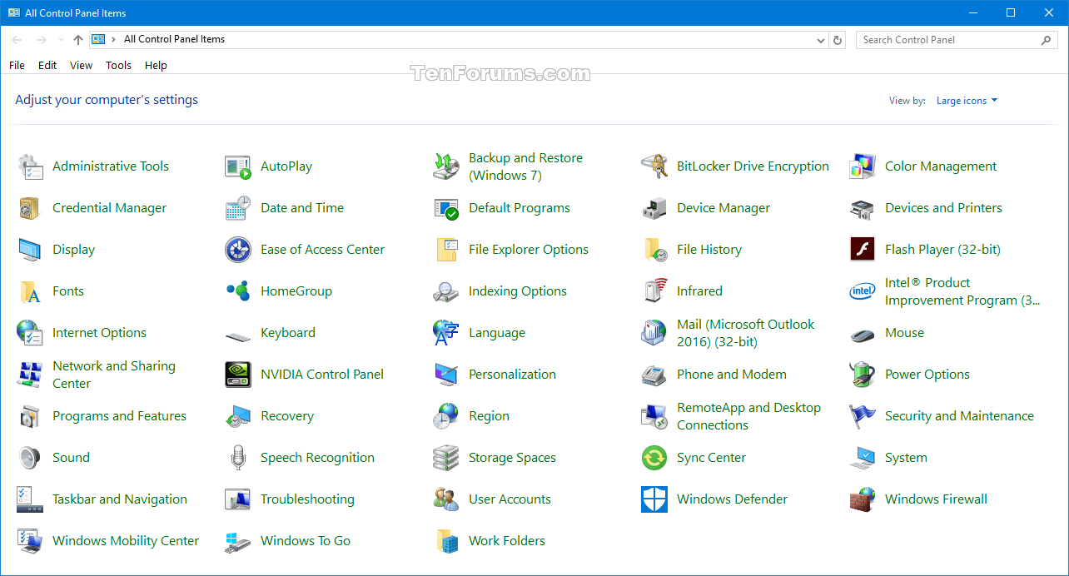Click the refresh button in address bar
Image resolution: width=1069 pixels, height=576 pixels.
(838, 39)
